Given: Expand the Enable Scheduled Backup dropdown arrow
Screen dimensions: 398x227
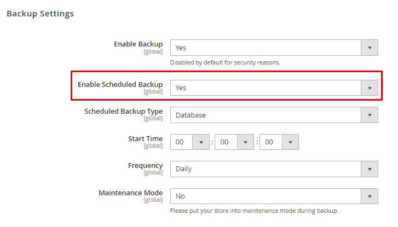Looking at the screenshot, I should [x=370, y=88].
